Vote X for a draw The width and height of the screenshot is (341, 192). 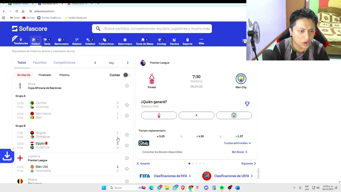[x=196, y=115]
